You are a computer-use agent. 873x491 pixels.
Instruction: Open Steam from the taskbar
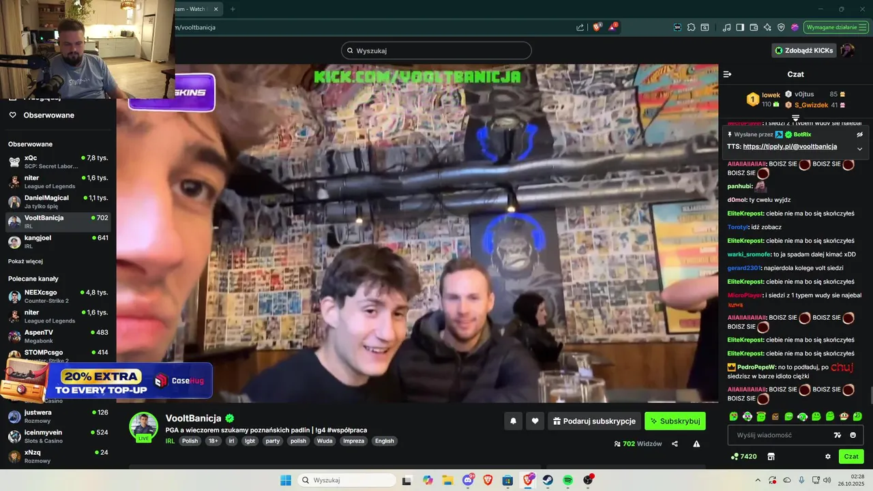[548, 480]
